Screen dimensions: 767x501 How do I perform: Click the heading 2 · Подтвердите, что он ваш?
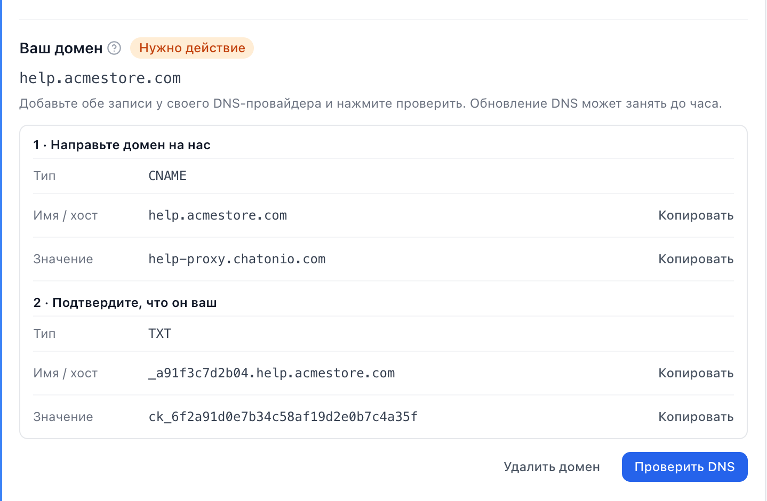(x=125, y=303)
